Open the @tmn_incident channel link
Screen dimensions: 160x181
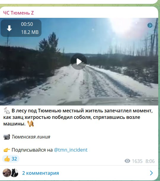click(71, 150)
